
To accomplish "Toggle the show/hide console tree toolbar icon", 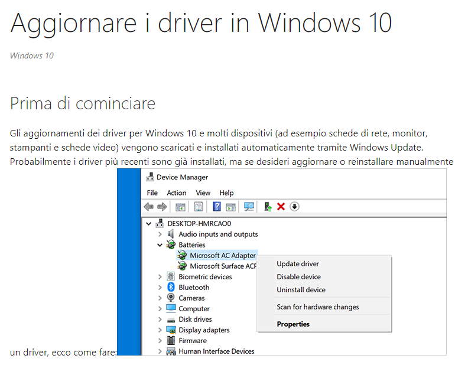I will click(x=180, y=207).
